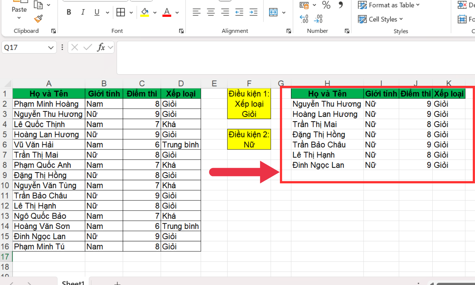Open the Format as Table gallery

(x=389, y=5)
